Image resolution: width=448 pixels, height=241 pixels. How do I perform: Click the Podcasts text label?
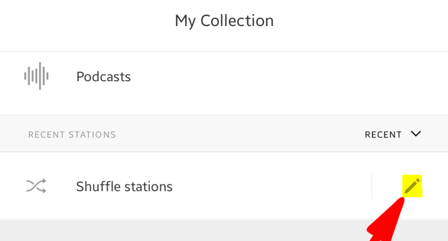[103, 77]
